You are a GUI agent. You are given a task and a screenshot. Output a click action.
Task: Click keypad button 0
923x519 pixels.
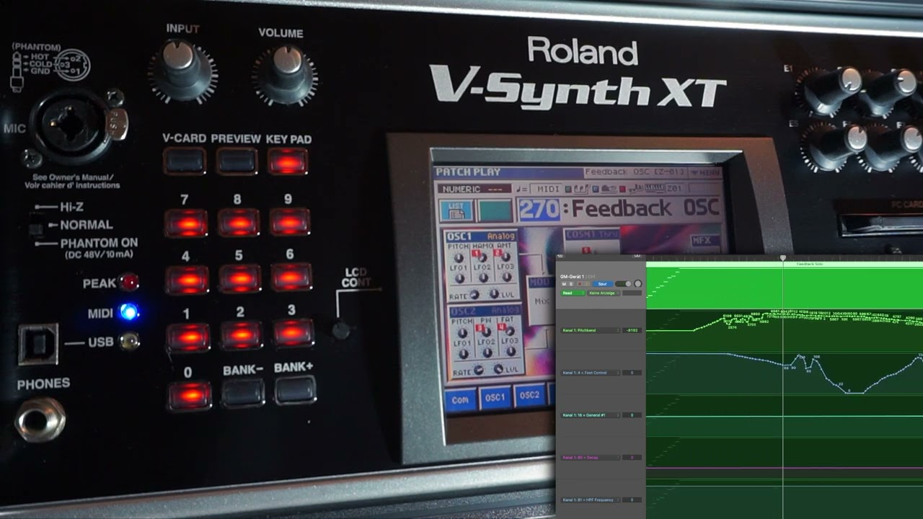(190, 395)
